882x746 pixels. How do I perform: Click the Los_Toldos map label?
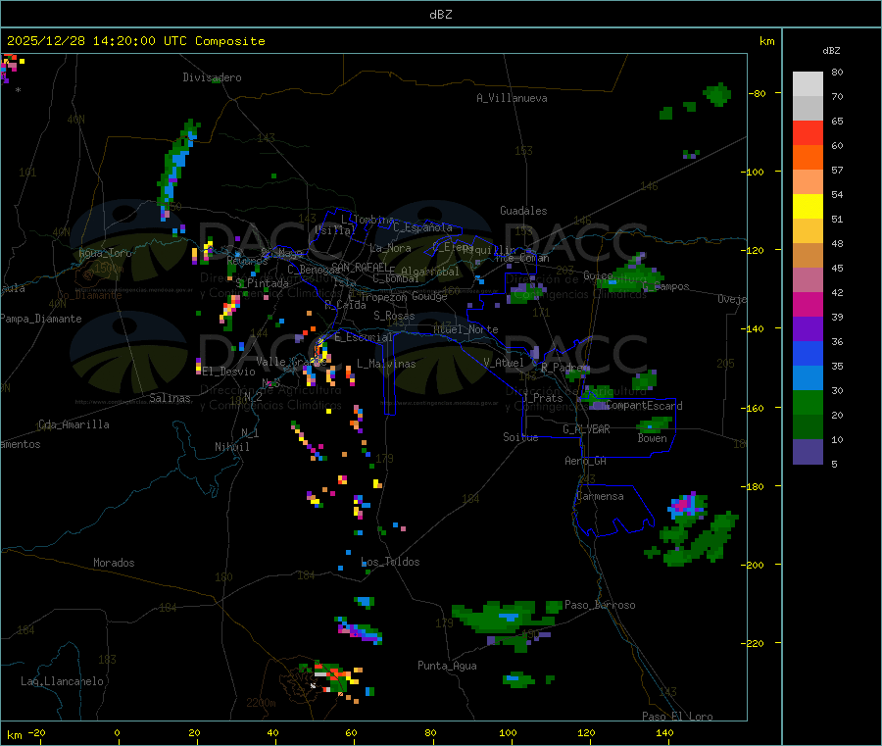390,562
